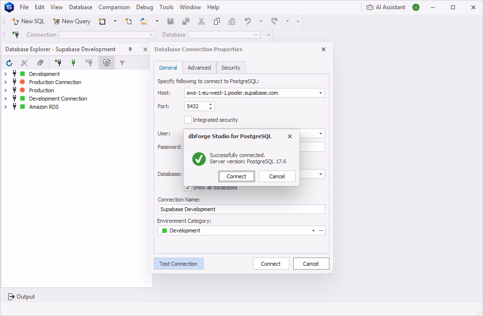Click Cancel in the success message box
Viewport: 483px width, 316px height.
pos(277,176)
